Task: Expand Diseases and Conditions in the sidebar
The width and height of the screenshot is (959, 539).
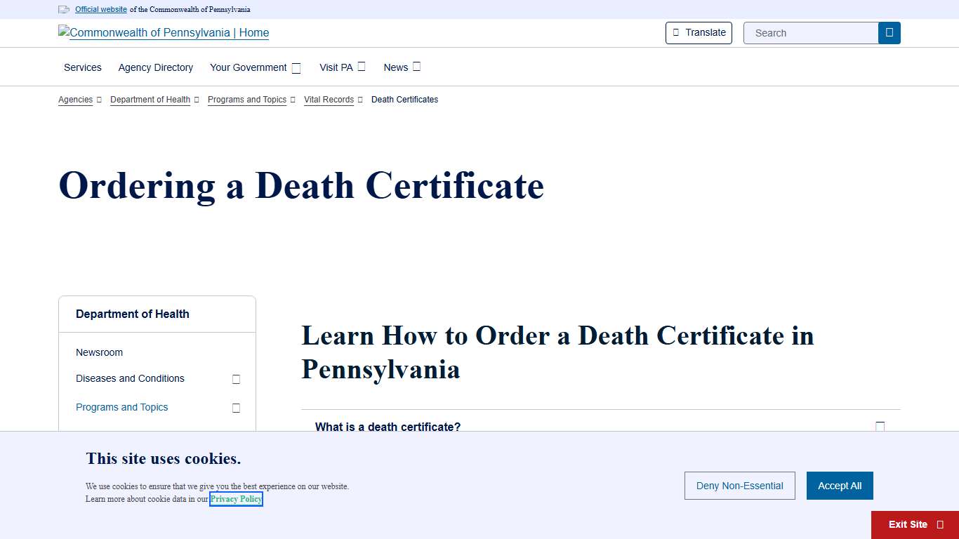Action: (236, 378)
